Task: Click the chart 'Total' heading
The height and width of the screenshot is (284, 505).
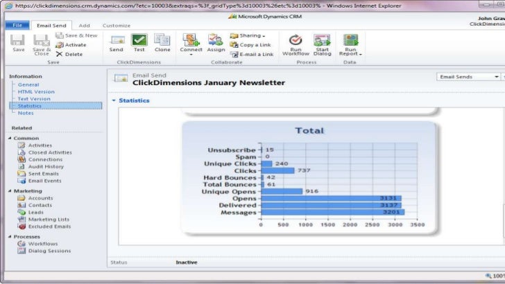Action: 309,131
